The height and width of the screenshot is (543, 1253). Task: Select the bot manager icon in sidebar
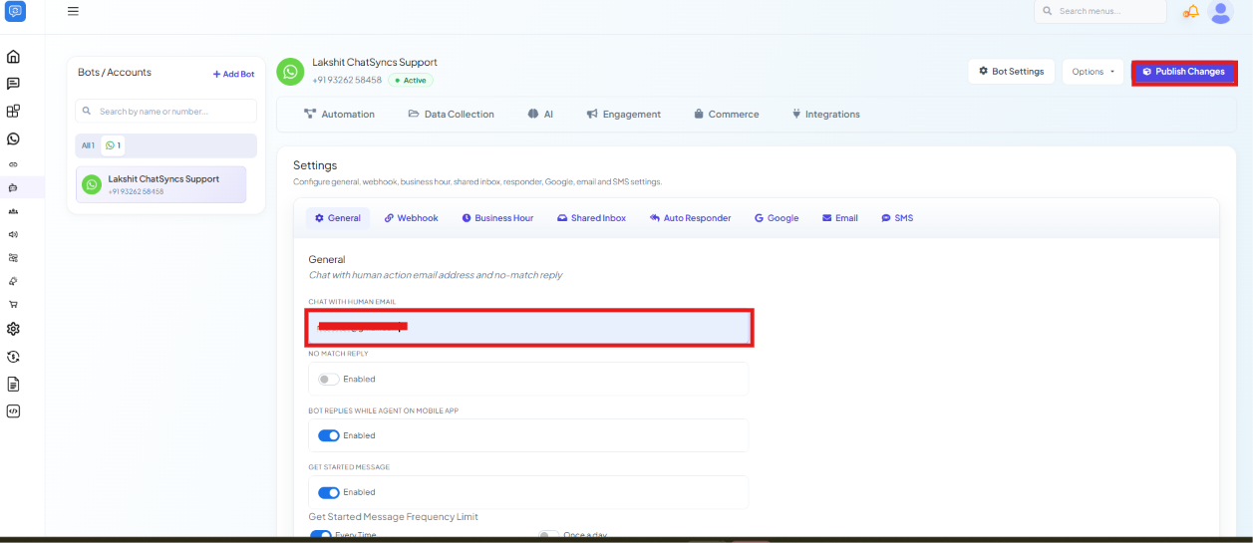13,187
